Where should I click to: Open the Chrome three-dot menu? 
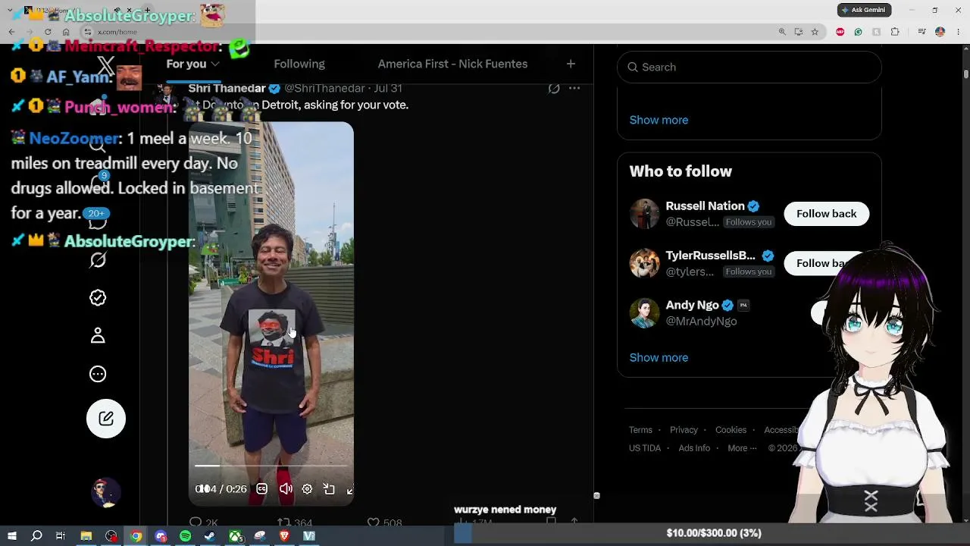point(957,32)
